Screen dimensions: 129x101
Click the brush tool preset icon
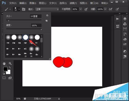tap(6, 9)
